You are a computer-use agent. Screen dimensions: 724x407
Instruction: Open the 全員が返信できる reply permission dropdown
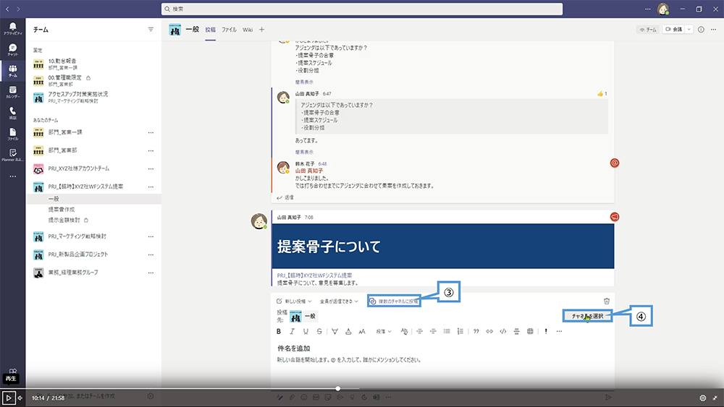[x=340, y=301]
